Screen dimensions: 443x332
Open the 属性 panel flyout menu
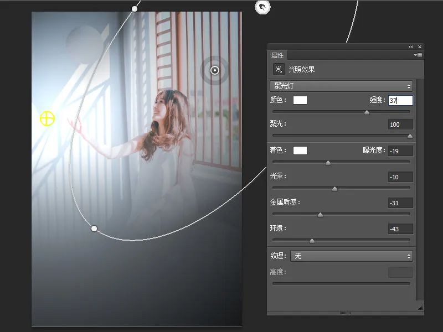click(x=418, y=55)
